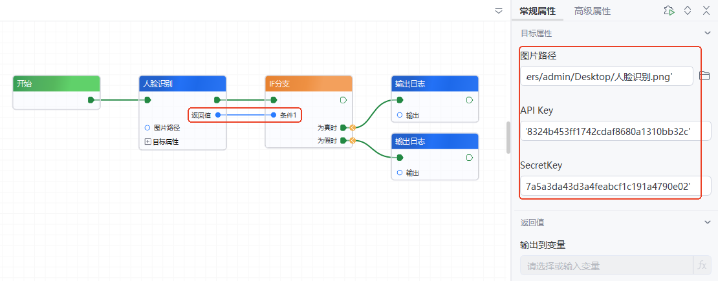Open the dropdown arrow above the canvas
Image resolution: width=718 pixels, height=281 pixels.
click(x=499, y=11)
